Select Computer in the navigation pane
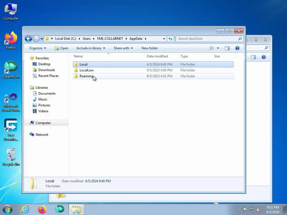The image size is (287, 215). 43,123
